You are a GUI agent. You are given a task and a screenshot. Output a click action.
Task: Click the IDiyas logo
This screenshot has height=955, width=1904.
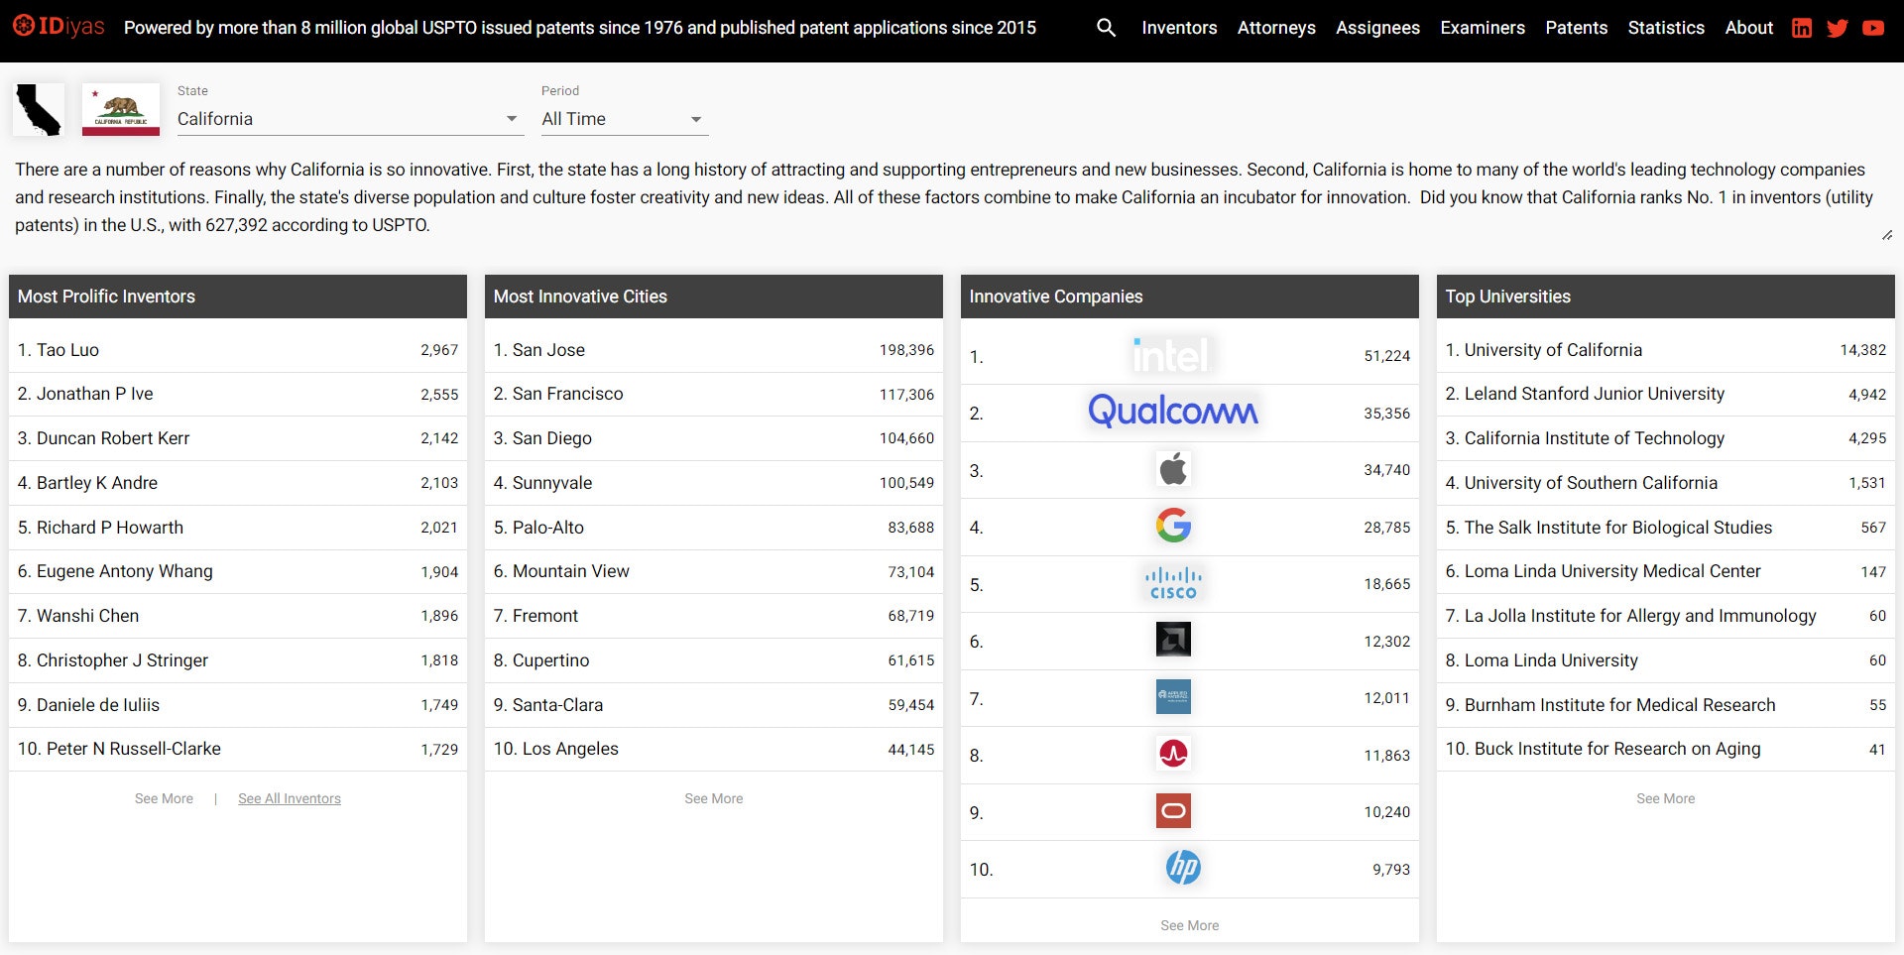coord(59,27)
